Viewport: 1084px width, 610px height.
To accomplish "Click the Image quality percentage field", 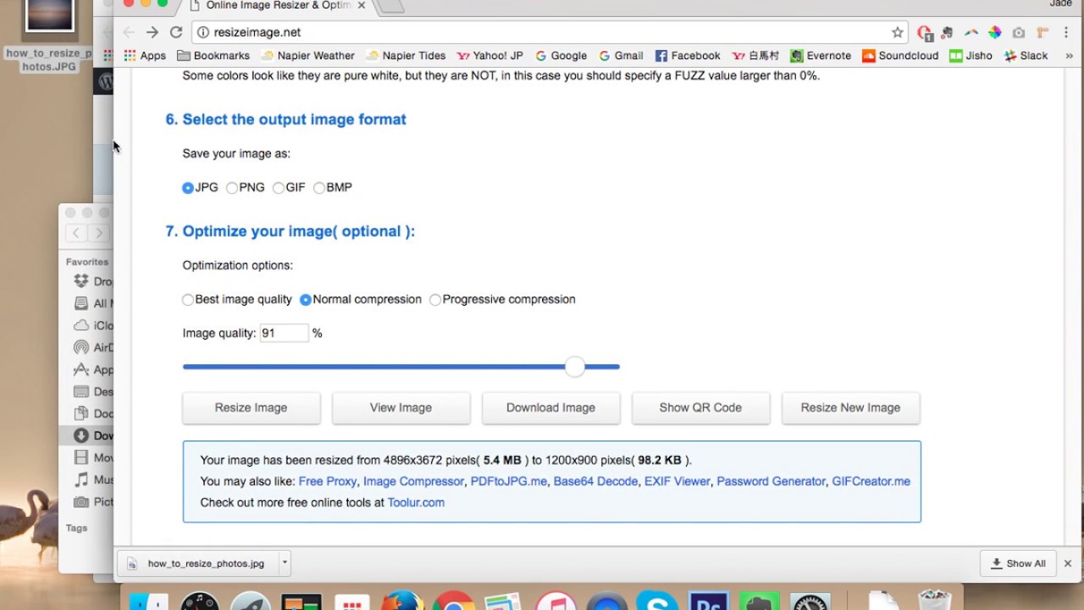I will coord(284,333).
